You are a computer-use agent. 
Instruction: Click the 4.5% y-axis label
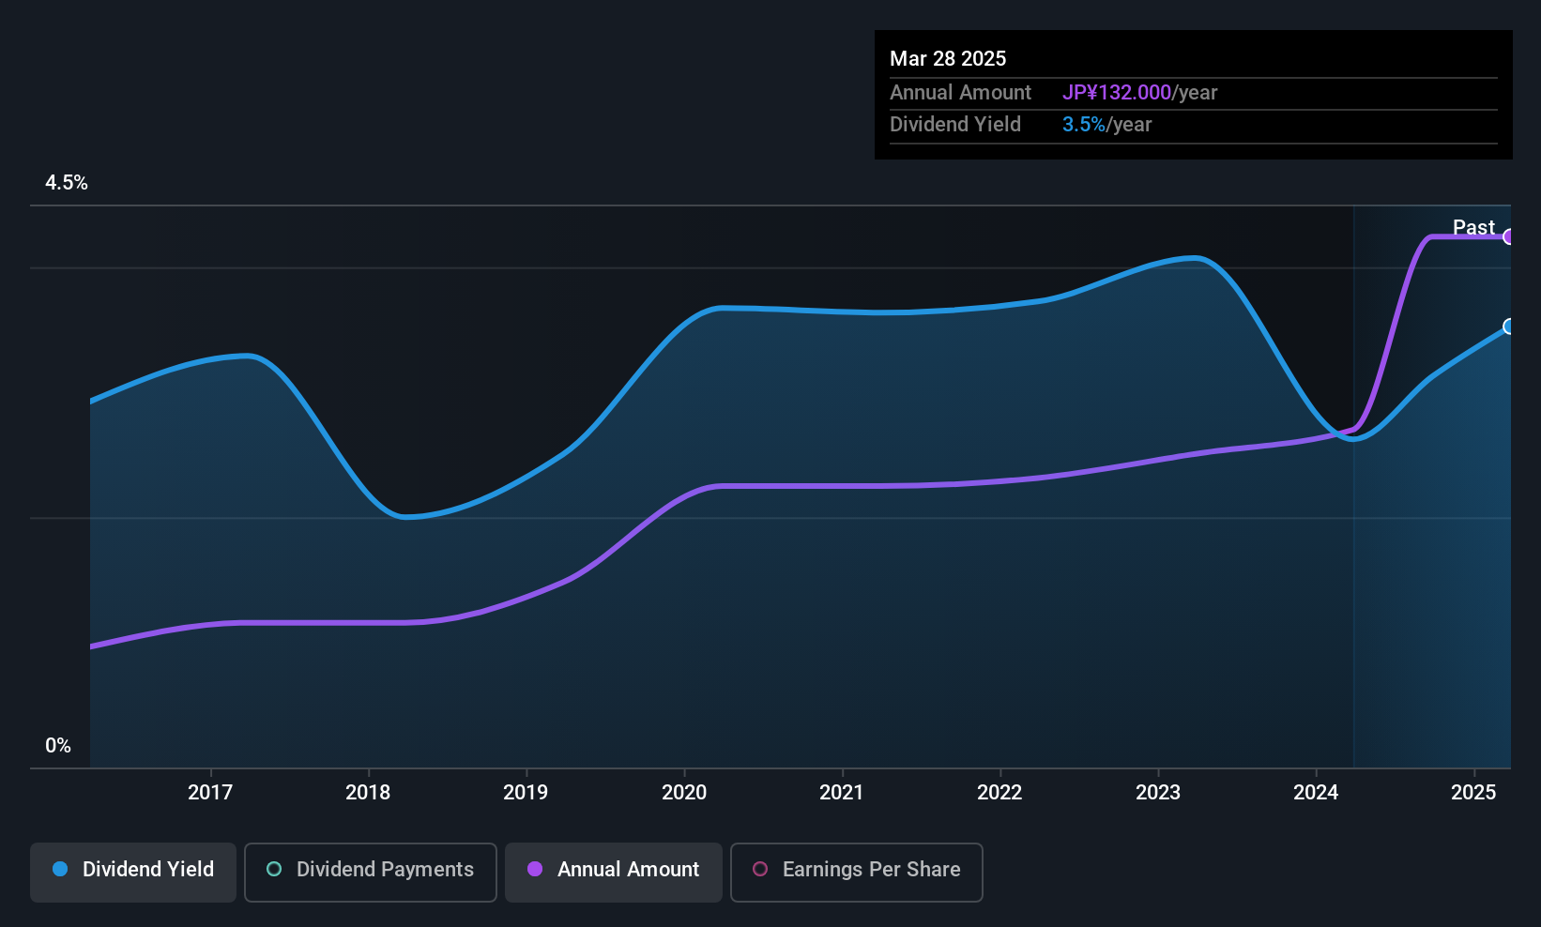tap(67, 183)
